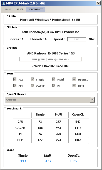Viewport: 102px width, 170px height.
Task: Click the MR² CPU-Mark title bar icon
Action: (x=3, y=3)
